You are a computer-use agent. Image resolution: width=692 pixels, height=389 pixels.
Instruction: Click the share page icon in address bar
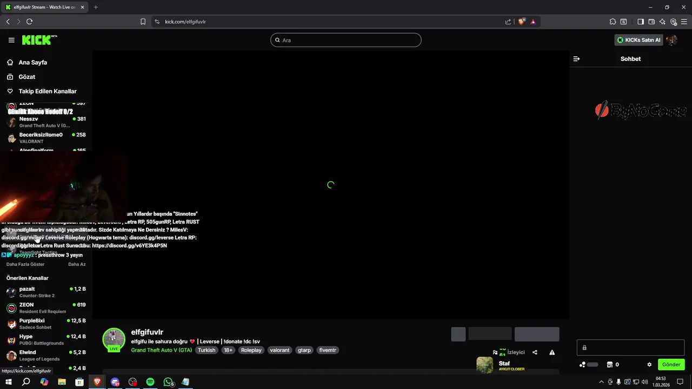coord(508,22)
